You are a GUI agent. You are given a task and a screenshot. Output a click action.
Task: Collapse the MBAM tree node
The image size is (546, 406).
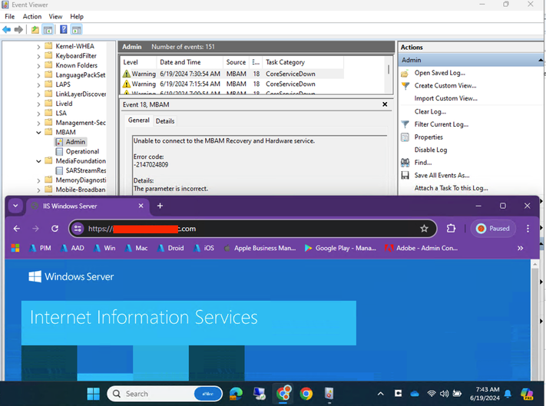tap(38, 132)
